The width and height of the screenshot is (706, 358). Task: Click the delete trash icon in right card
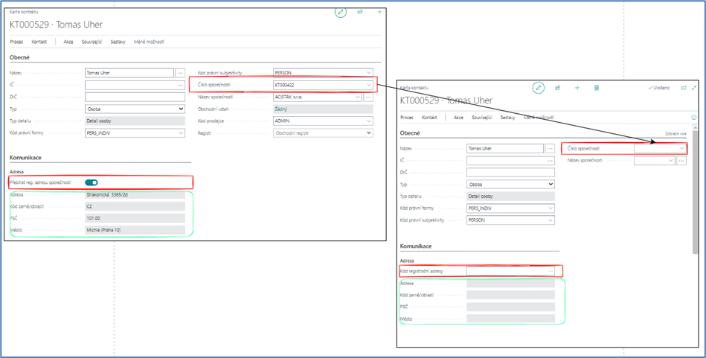point(597,88)
